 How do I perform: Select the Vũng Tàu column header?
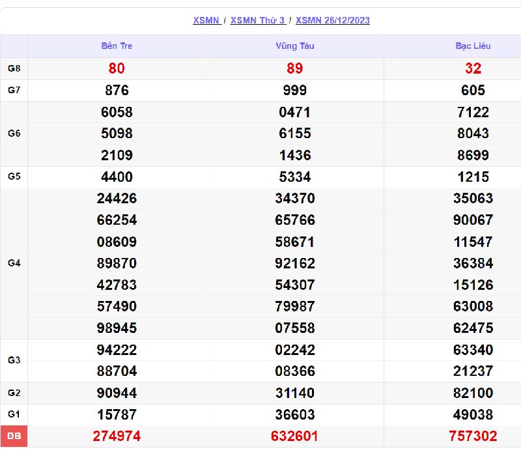[294, 46]
